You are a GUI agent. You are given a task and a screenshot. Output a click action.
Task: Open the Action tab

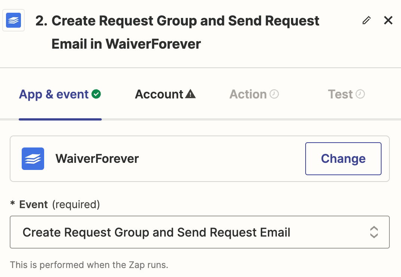[249, 94]
